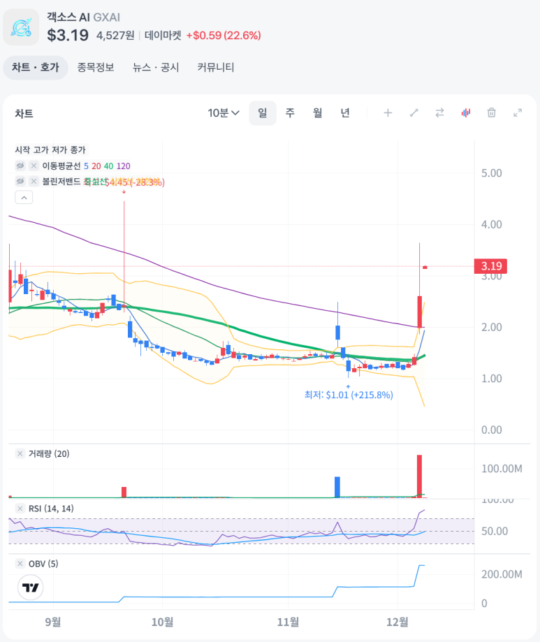Click the 볼린저밴드 label
Image resolution: width=540 pixels, height=642 pixels.
click(x=61, y=181)
